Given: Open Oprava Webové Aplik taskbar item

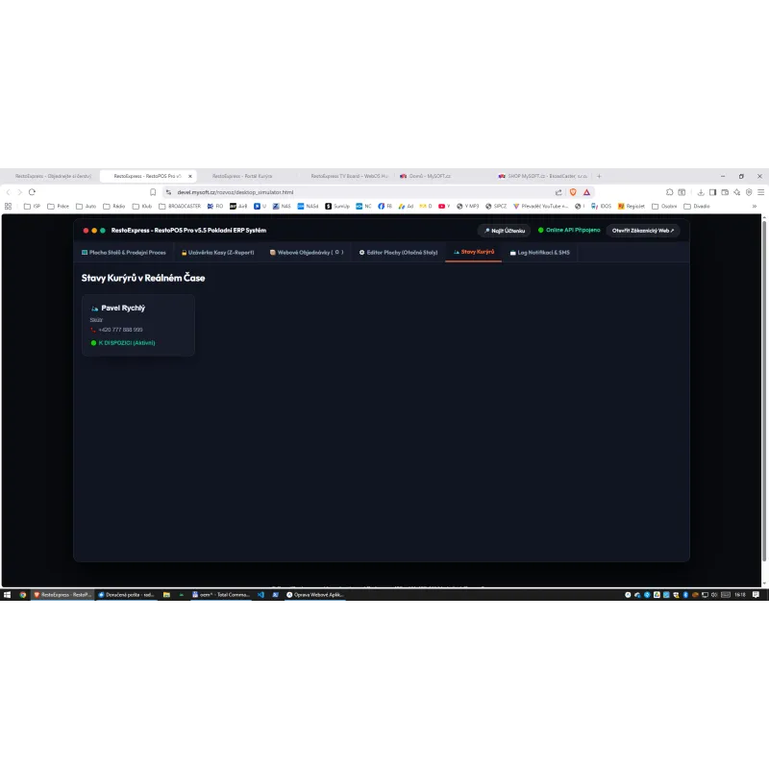Looking at the screenshot, I should 315,595.
